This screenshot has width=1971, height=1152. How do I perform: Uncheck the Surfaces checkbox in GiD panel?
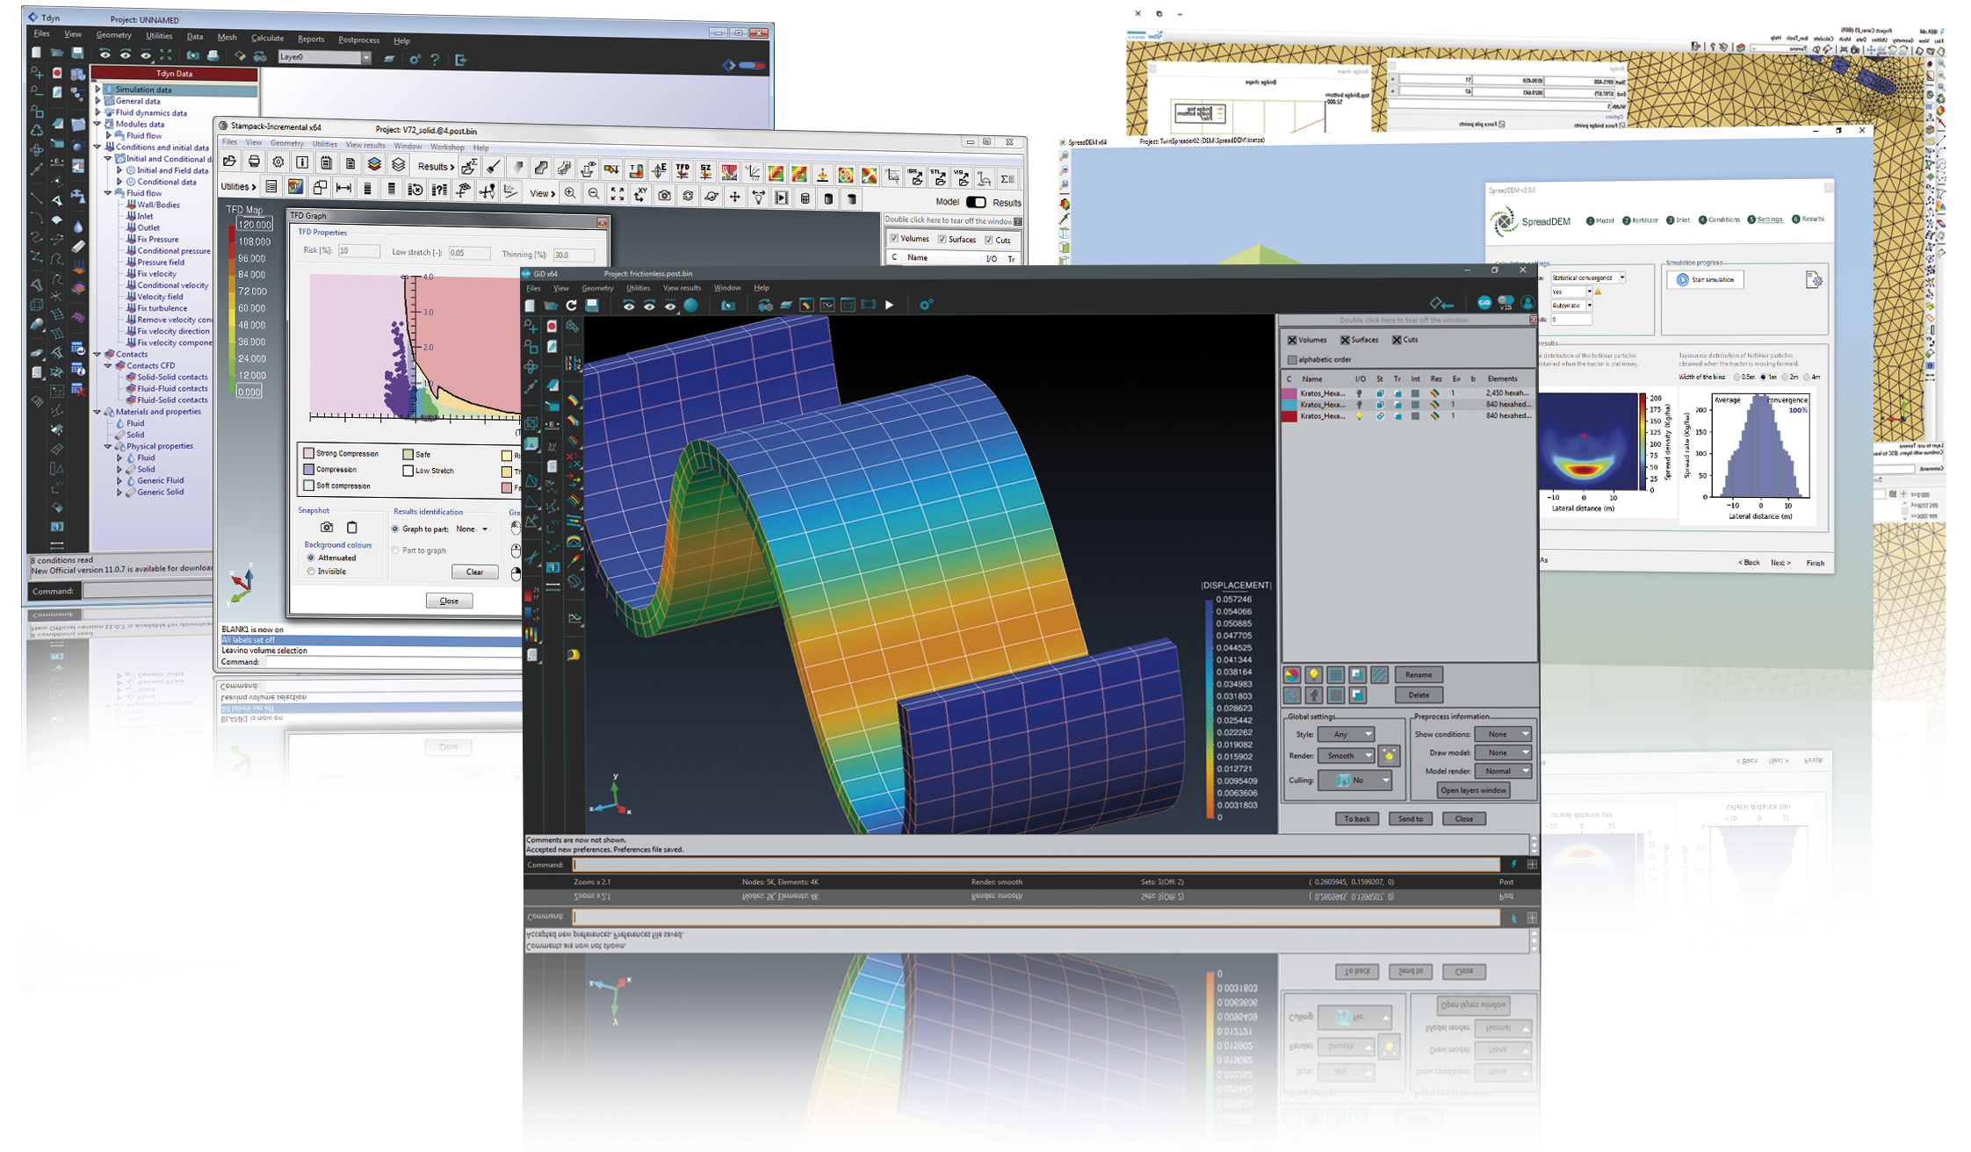(x=1345, y=340)
